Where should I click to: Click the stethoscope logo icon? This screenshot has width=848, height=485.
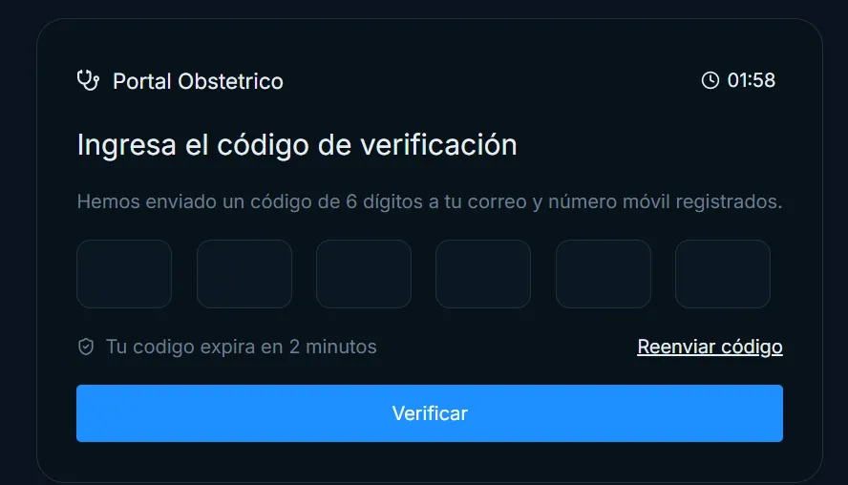[x=88, y=80]
